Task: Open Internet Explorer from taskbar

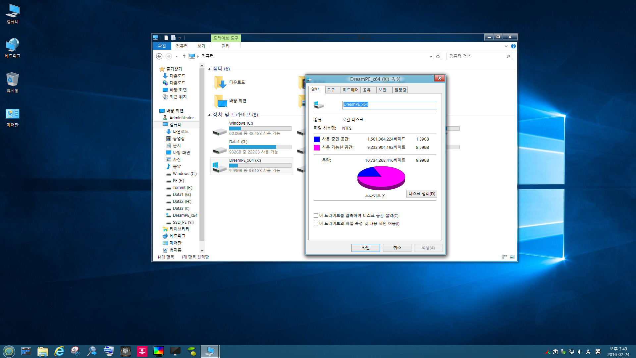Action: point(59,351)
